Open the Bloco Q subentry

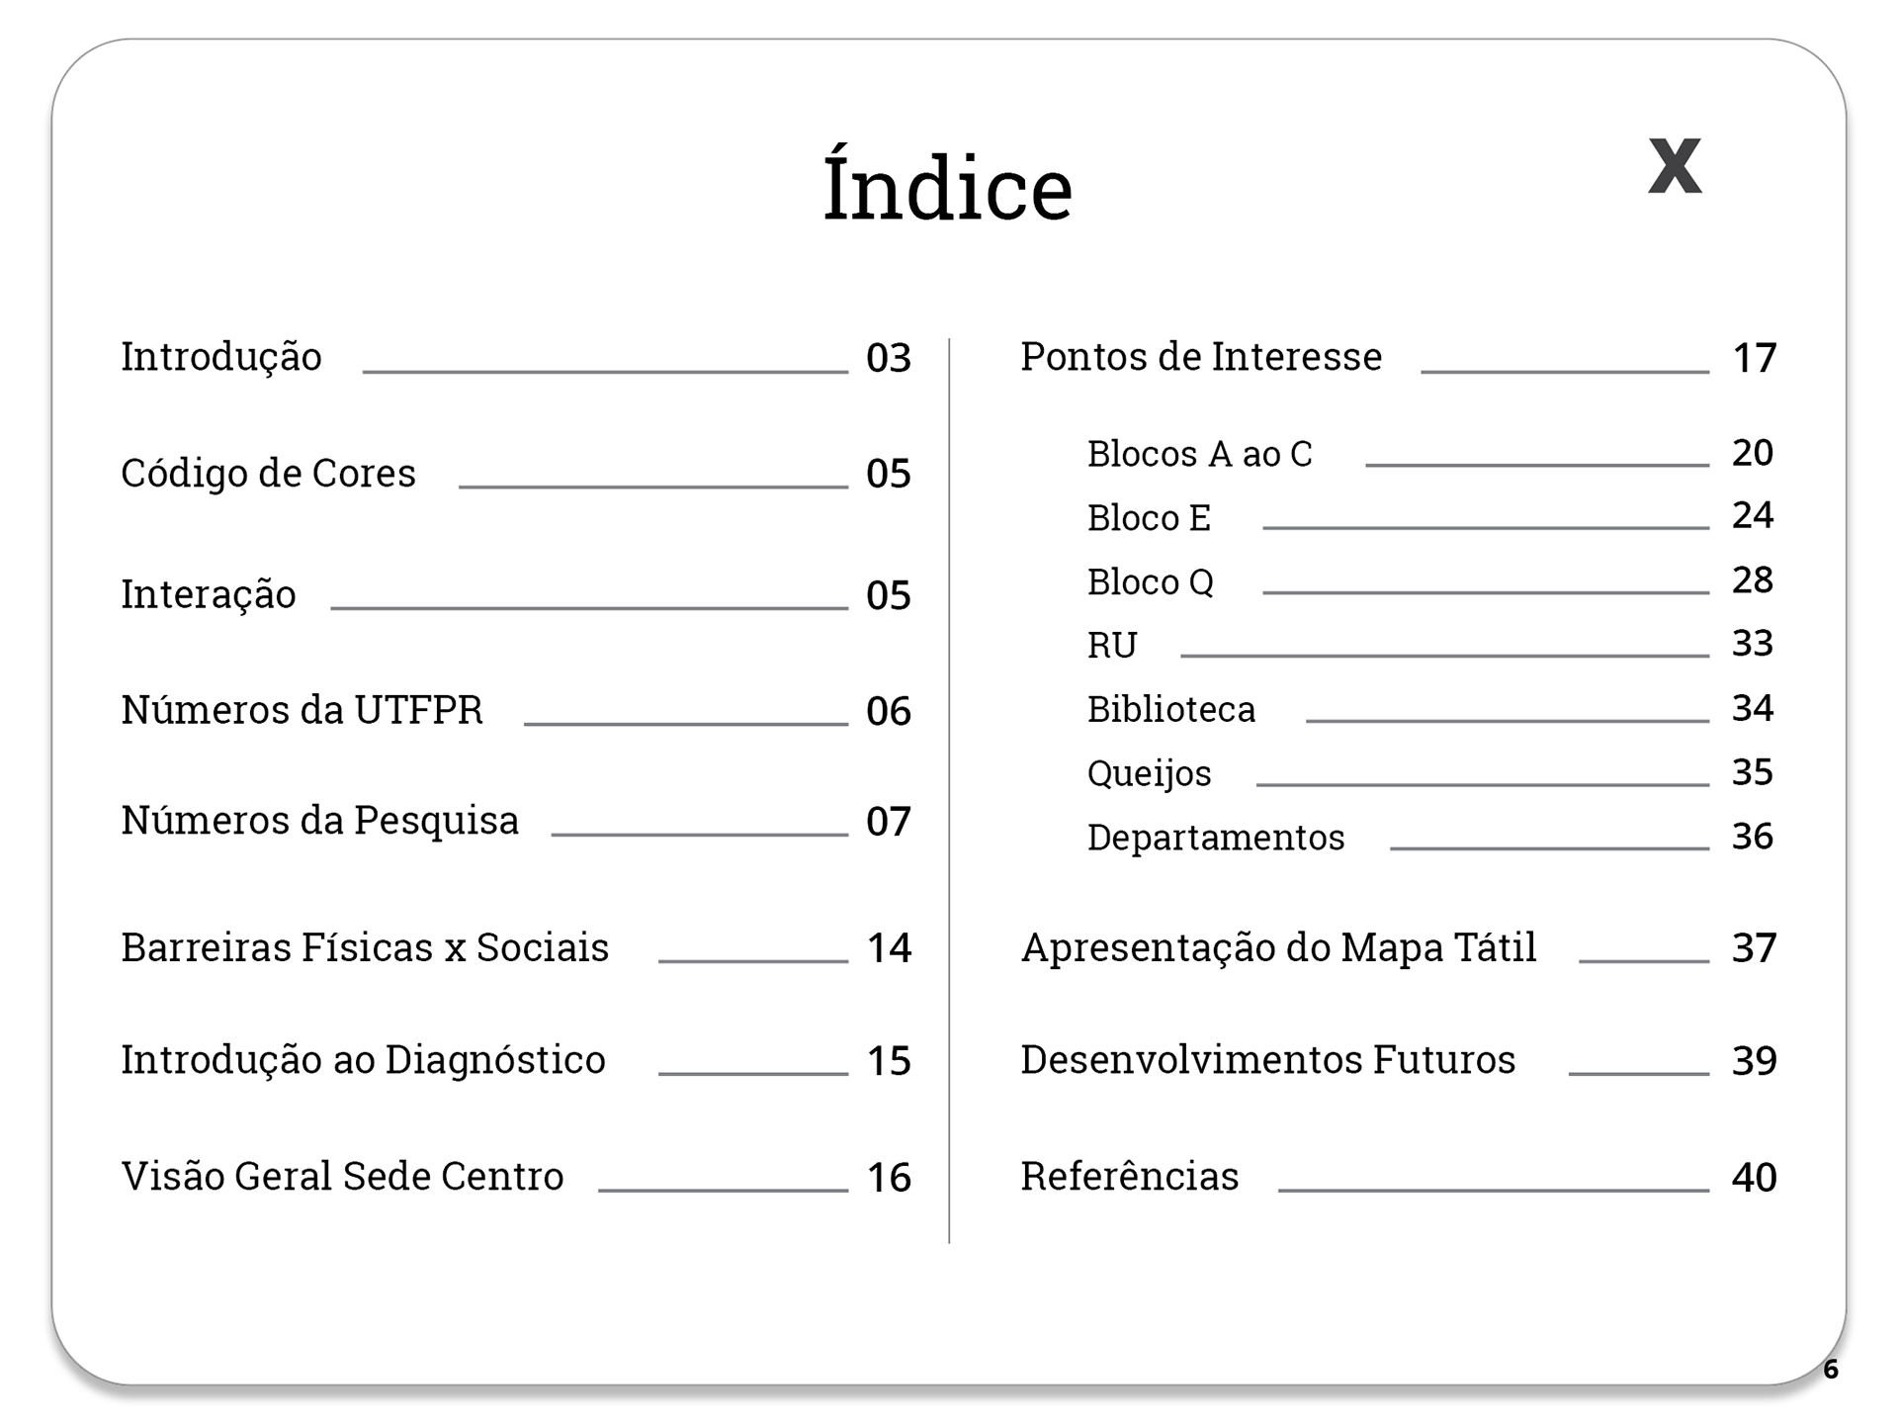[x=1430, y=580]
